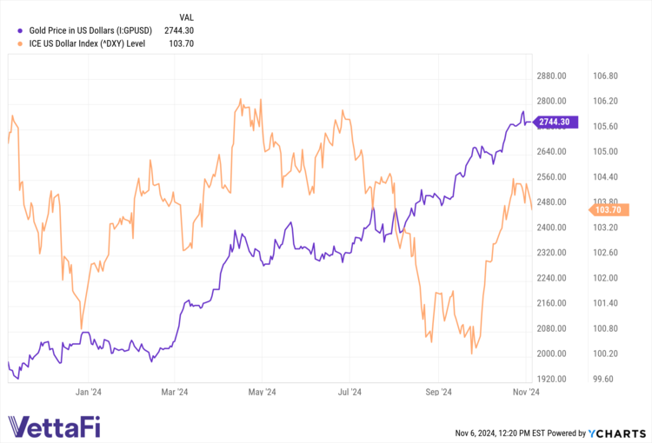Screen dimensions: 652x443
Task: Click the purple Gold Price legend dot
Action: pyautogui.click(x=10, y=31)
